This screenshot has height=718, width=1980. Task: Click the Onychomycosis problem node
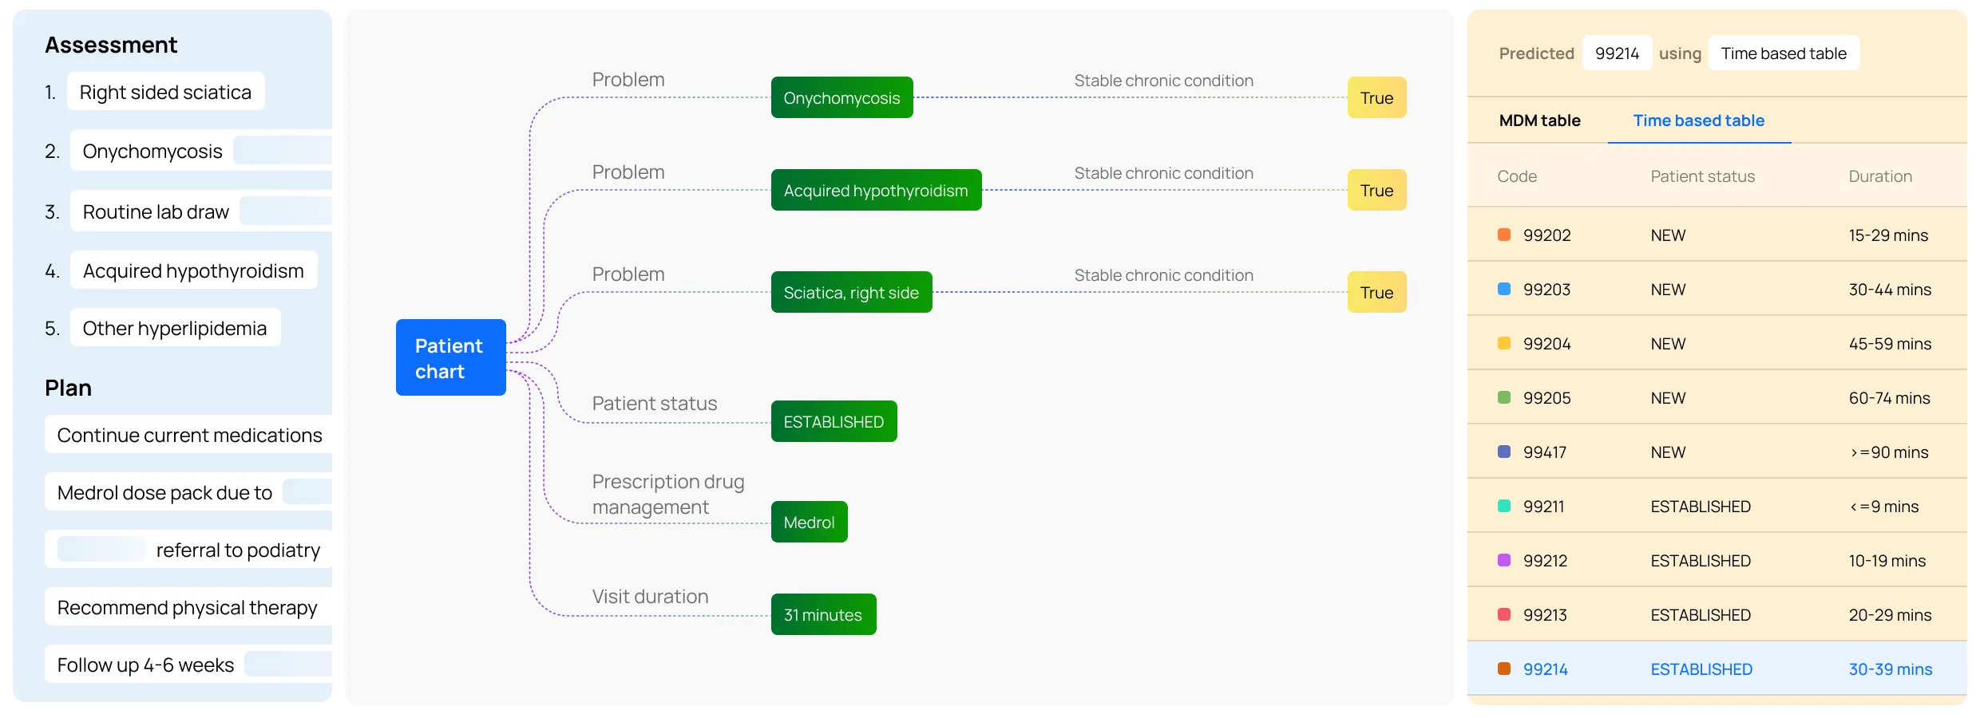tap(841, 97)
